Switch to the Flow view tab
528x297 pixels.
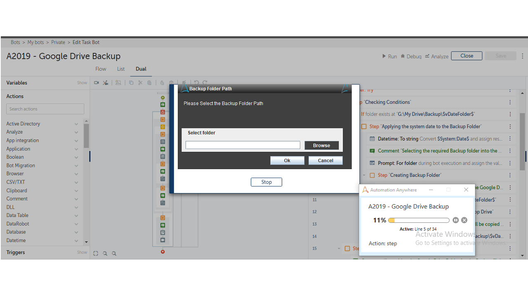(101, 69)
